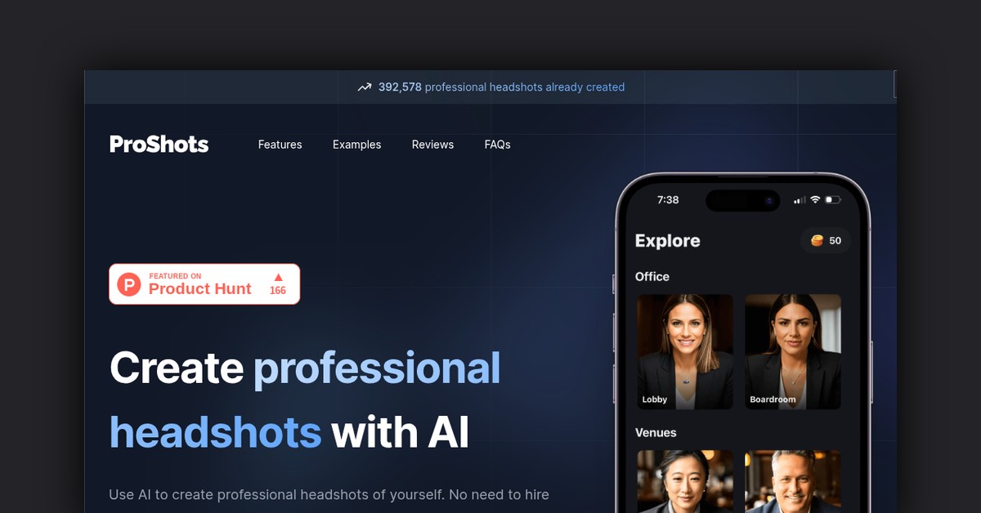Tap the second Venues headshot of man
981x513 pixels.
(793, 481)
